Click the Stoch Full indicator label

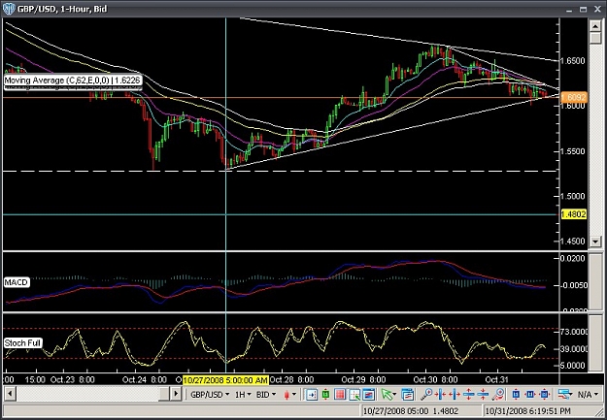pyautogui.click(x=22, y=343)
